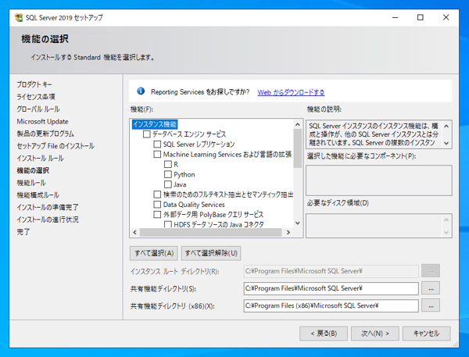Enable SQL Server レプリケーション checkbox

click(157, 144)
